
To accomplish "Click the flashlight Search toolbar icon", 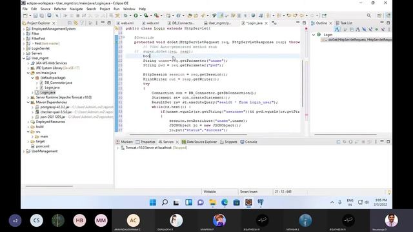I will 203,15.
